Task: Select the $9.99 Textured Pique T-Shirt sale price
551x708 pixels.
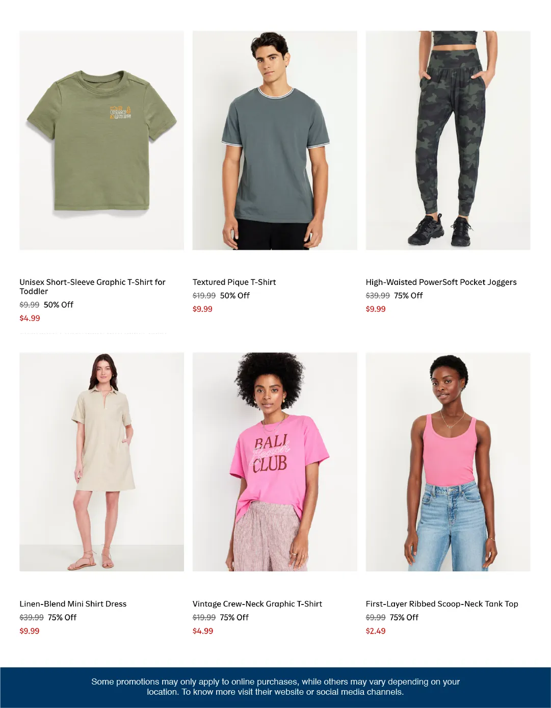Action: (202, 309)
